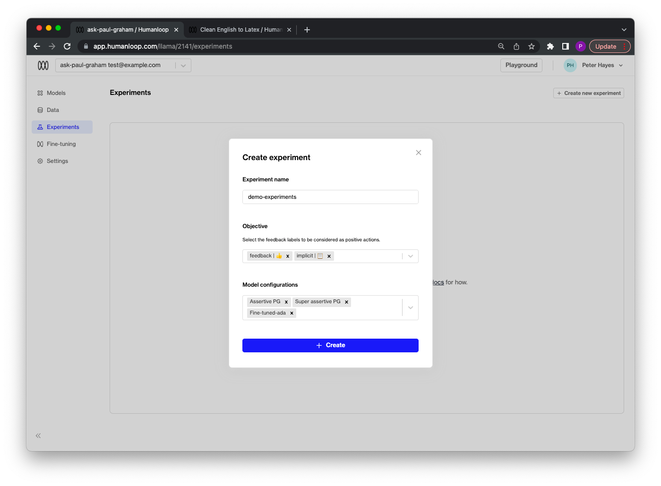Remove the feedback thumbs-up label

tap(288, 256)
